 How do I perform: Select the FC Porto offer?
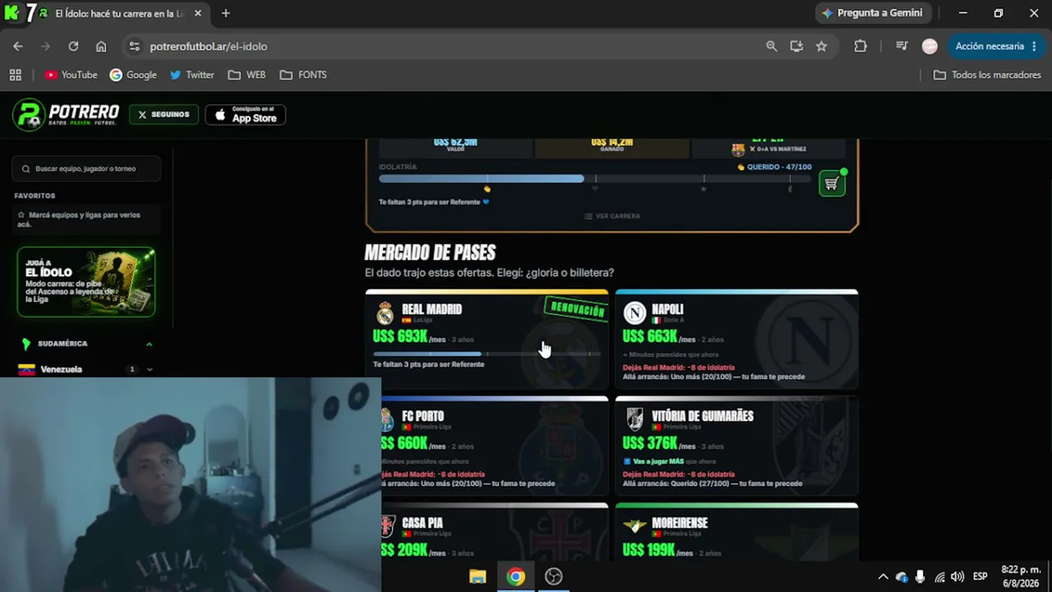[495, 446]
